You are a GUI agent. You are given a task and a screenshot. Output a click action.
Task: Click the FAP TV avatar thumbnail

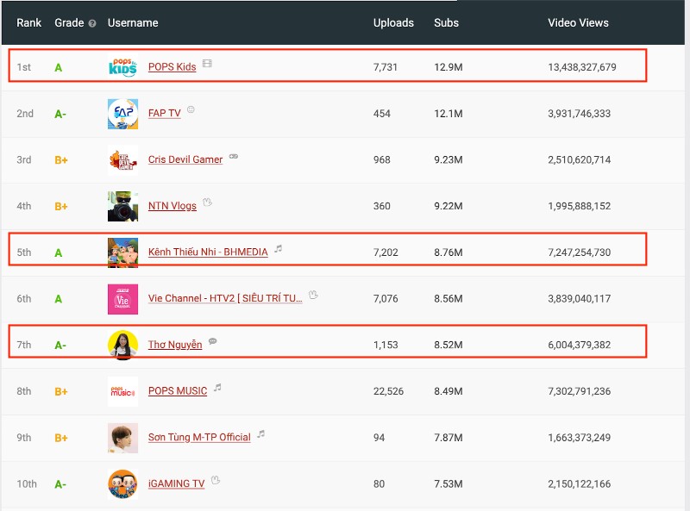[x=122, y=114]
